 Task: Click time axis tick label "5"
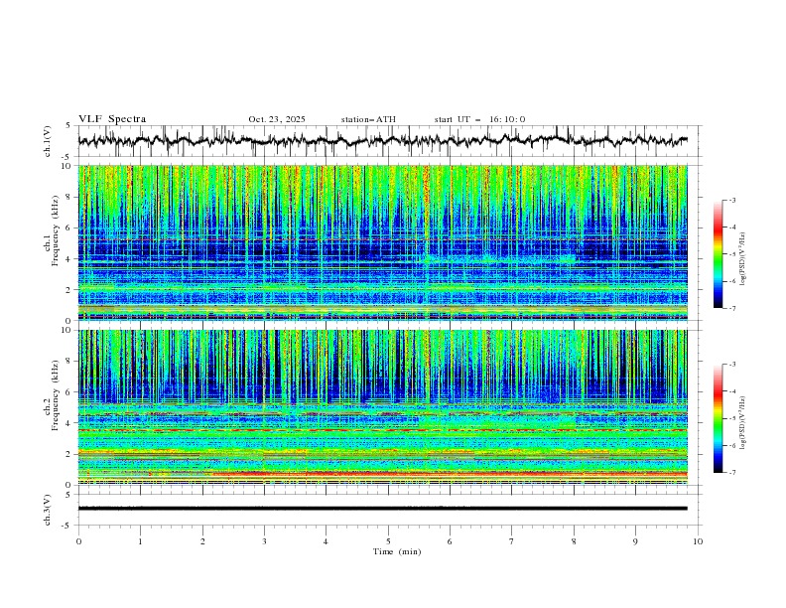pyautogui.click(x=388, y=541)
